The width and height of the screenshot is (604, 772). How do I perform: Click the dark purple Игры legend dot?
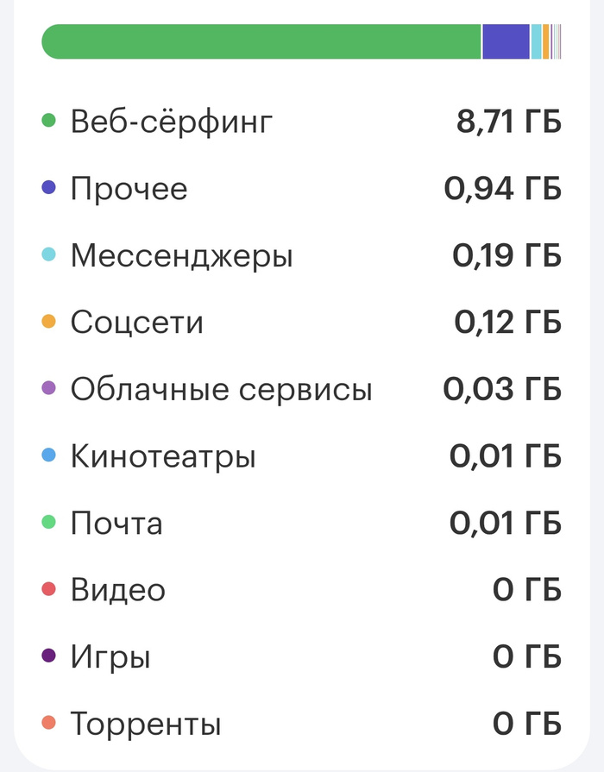pyautogui.click(x=48, y=657)
